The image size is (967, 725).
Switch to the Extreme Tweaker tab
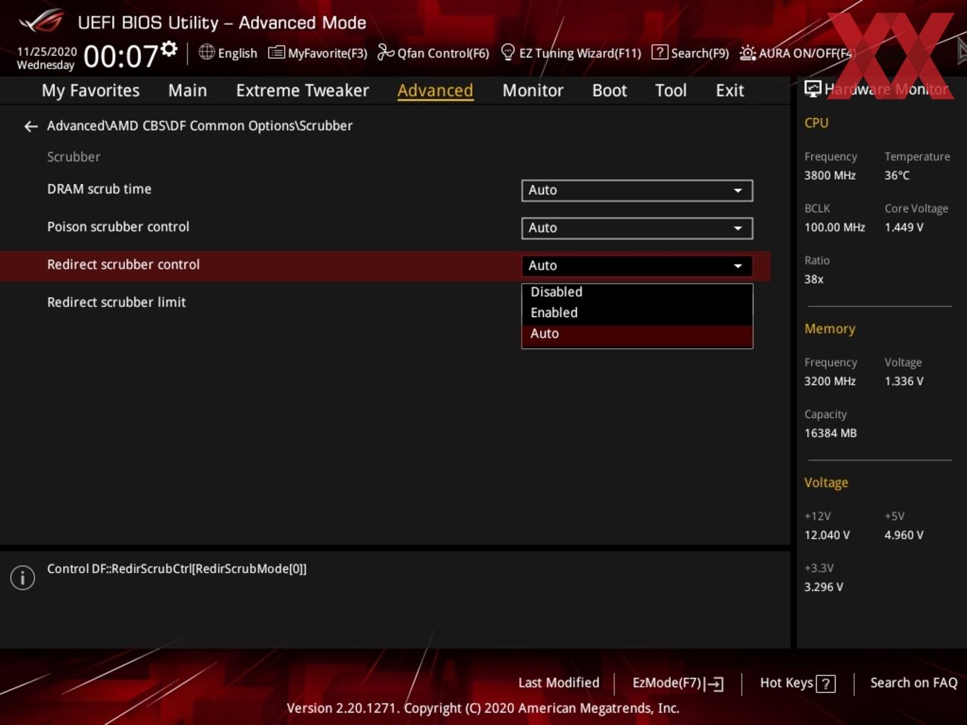[x=302, y=90]
